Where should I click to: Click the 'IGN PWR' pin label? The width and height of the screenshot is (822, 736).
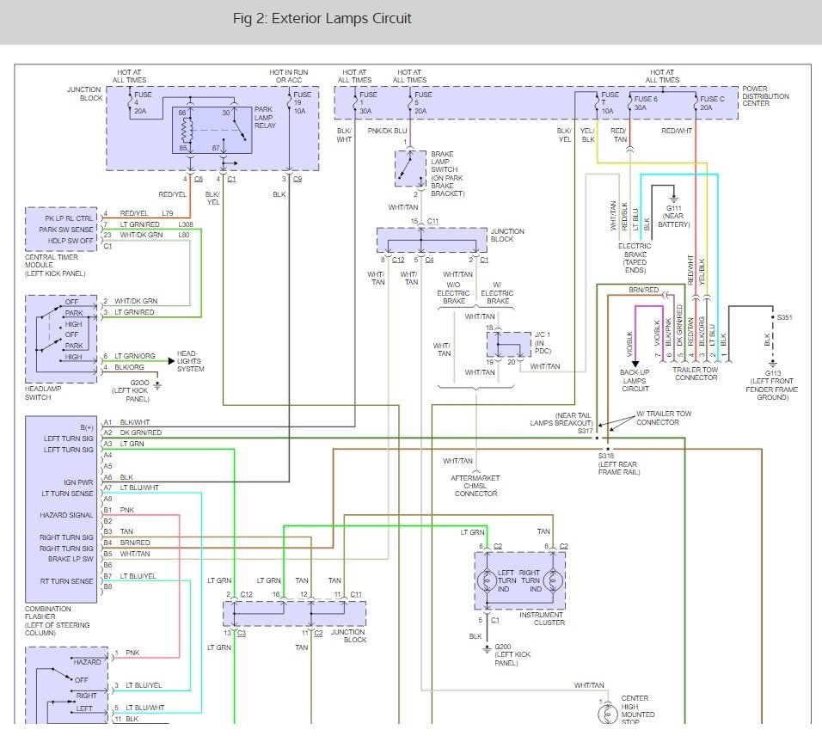coord(78,482)
